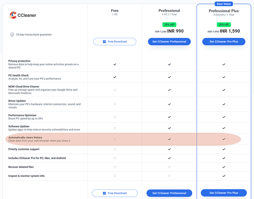Click the Free cross for Software Updater

pyautogui.click(x=115, y=128)
